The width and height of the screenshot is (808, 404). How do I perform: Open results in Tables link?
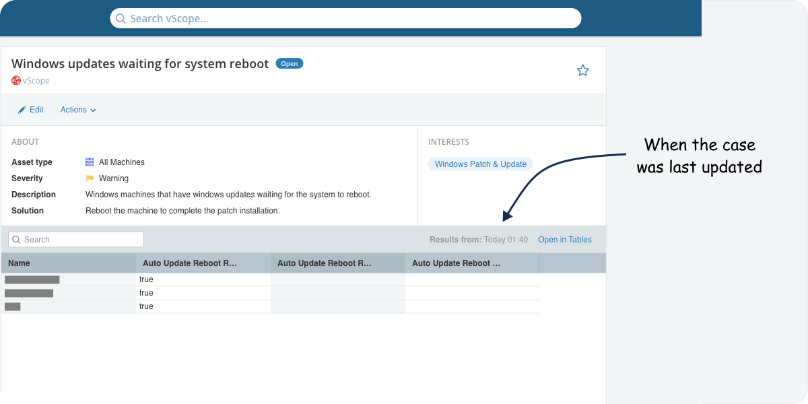(565, 240)
